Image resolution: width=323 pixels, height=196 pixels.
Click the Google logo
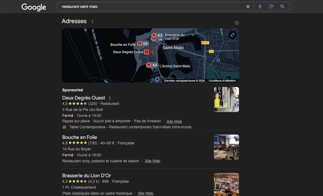(34, 7)
